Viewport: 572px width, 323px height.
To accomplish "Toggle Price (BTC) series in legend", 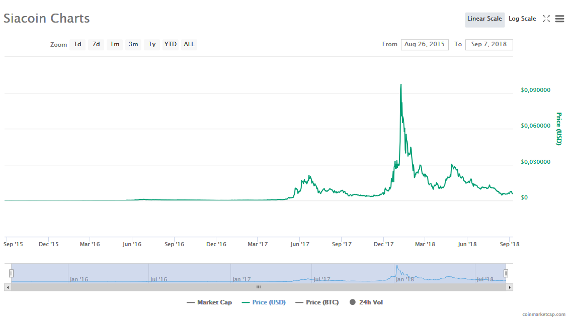I will pos(317,302).
